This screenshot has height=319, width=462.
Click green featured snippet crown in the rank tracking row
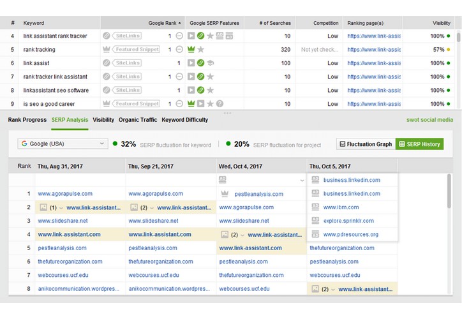point(191,49)
